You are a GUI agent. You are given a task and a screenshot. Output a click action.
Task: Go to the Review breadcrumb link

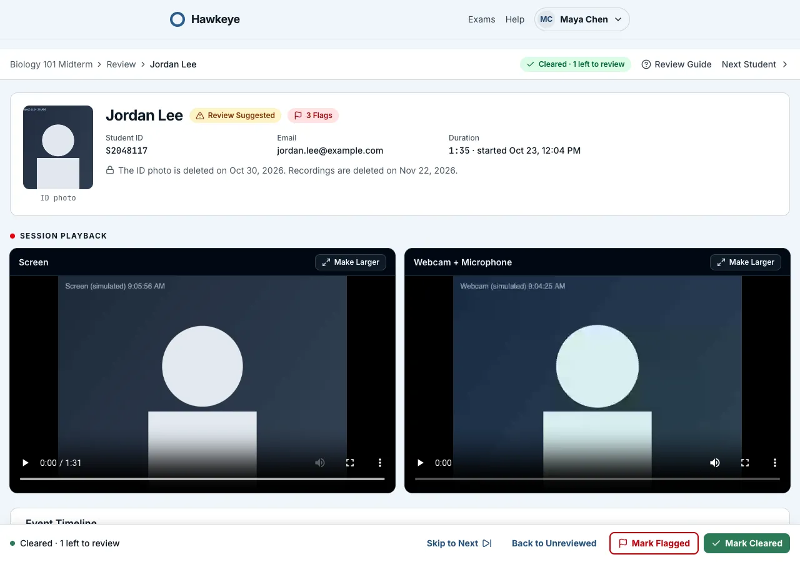[x=121, y=64]
